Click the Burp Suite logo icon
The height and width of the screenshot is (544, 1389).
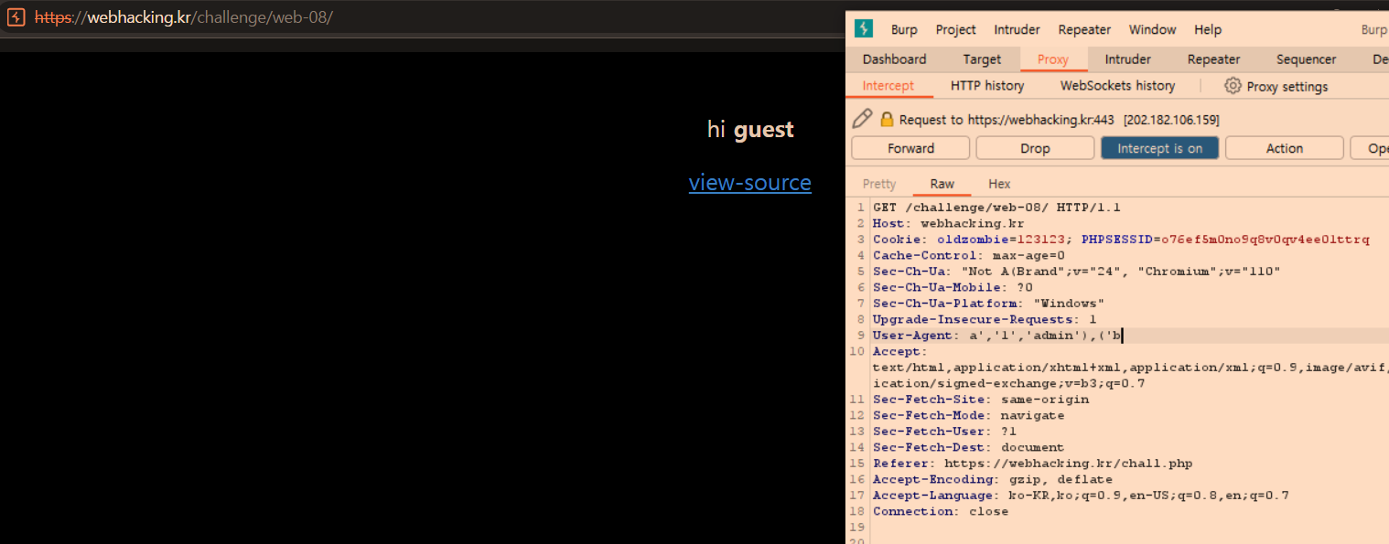(x=863, y=28)
